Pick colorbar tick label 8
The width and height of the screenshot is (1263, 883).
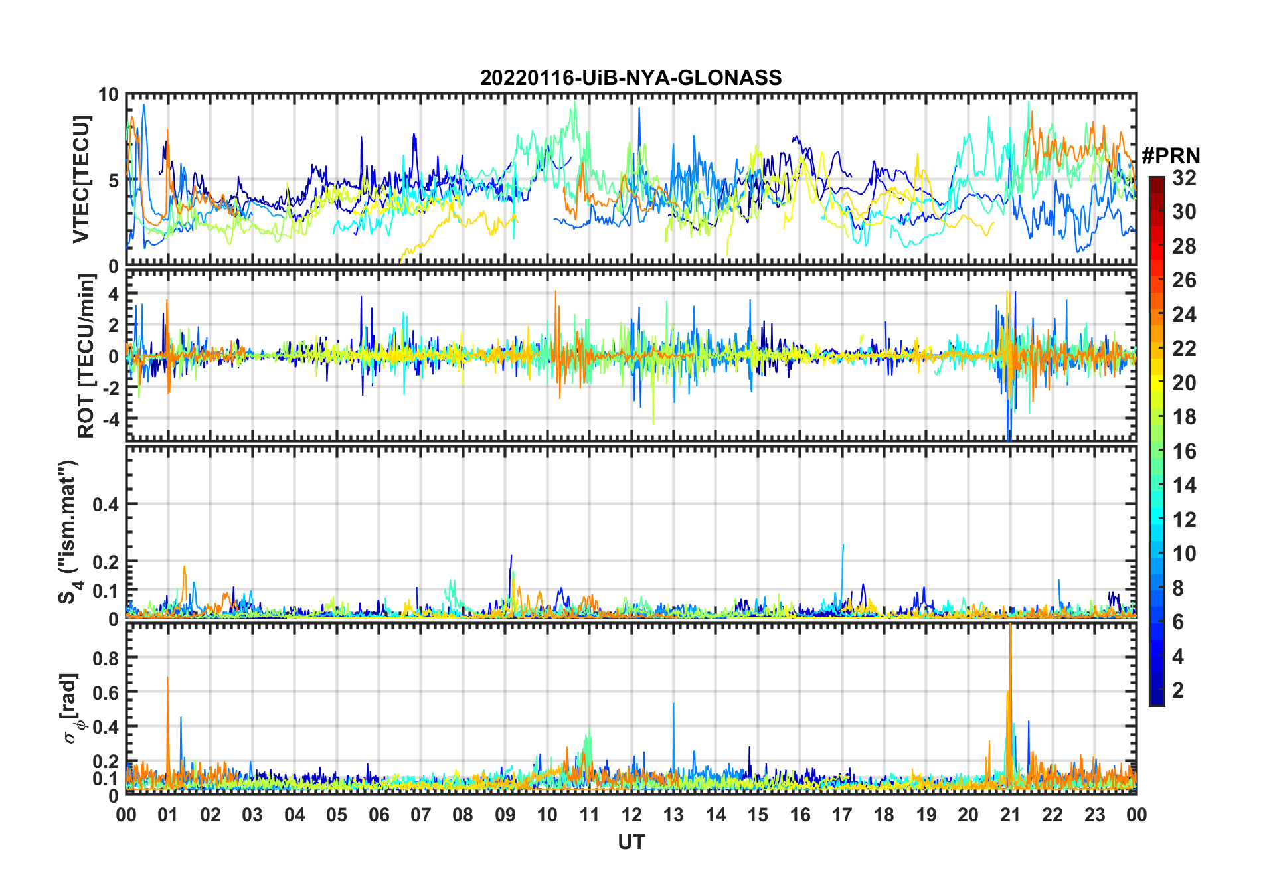coord(1178,588)
